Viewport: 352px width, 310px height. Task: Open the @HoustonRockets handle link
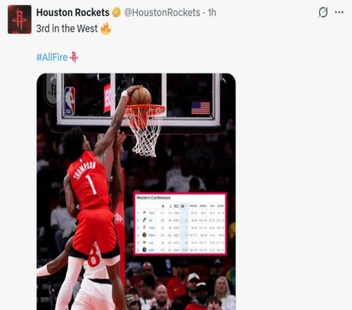(162, 13)
